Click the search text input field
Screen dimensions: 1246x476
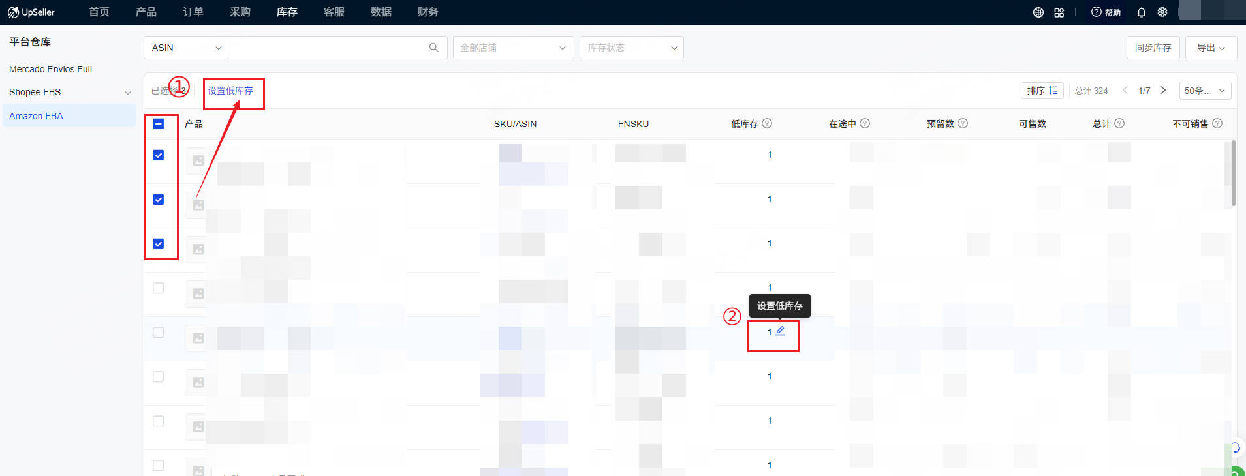328,48
